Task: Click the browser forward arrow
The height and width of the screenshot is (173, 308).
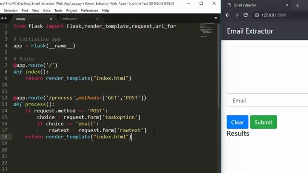Action: (236, 15)
